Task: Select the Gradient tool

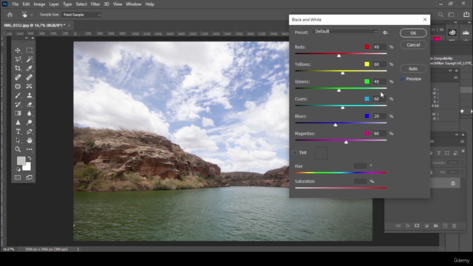Action: [18, 113]
